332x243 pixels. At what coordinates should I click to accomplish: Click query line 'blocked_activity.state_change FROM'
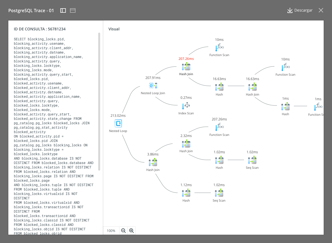tap(48, 119)
